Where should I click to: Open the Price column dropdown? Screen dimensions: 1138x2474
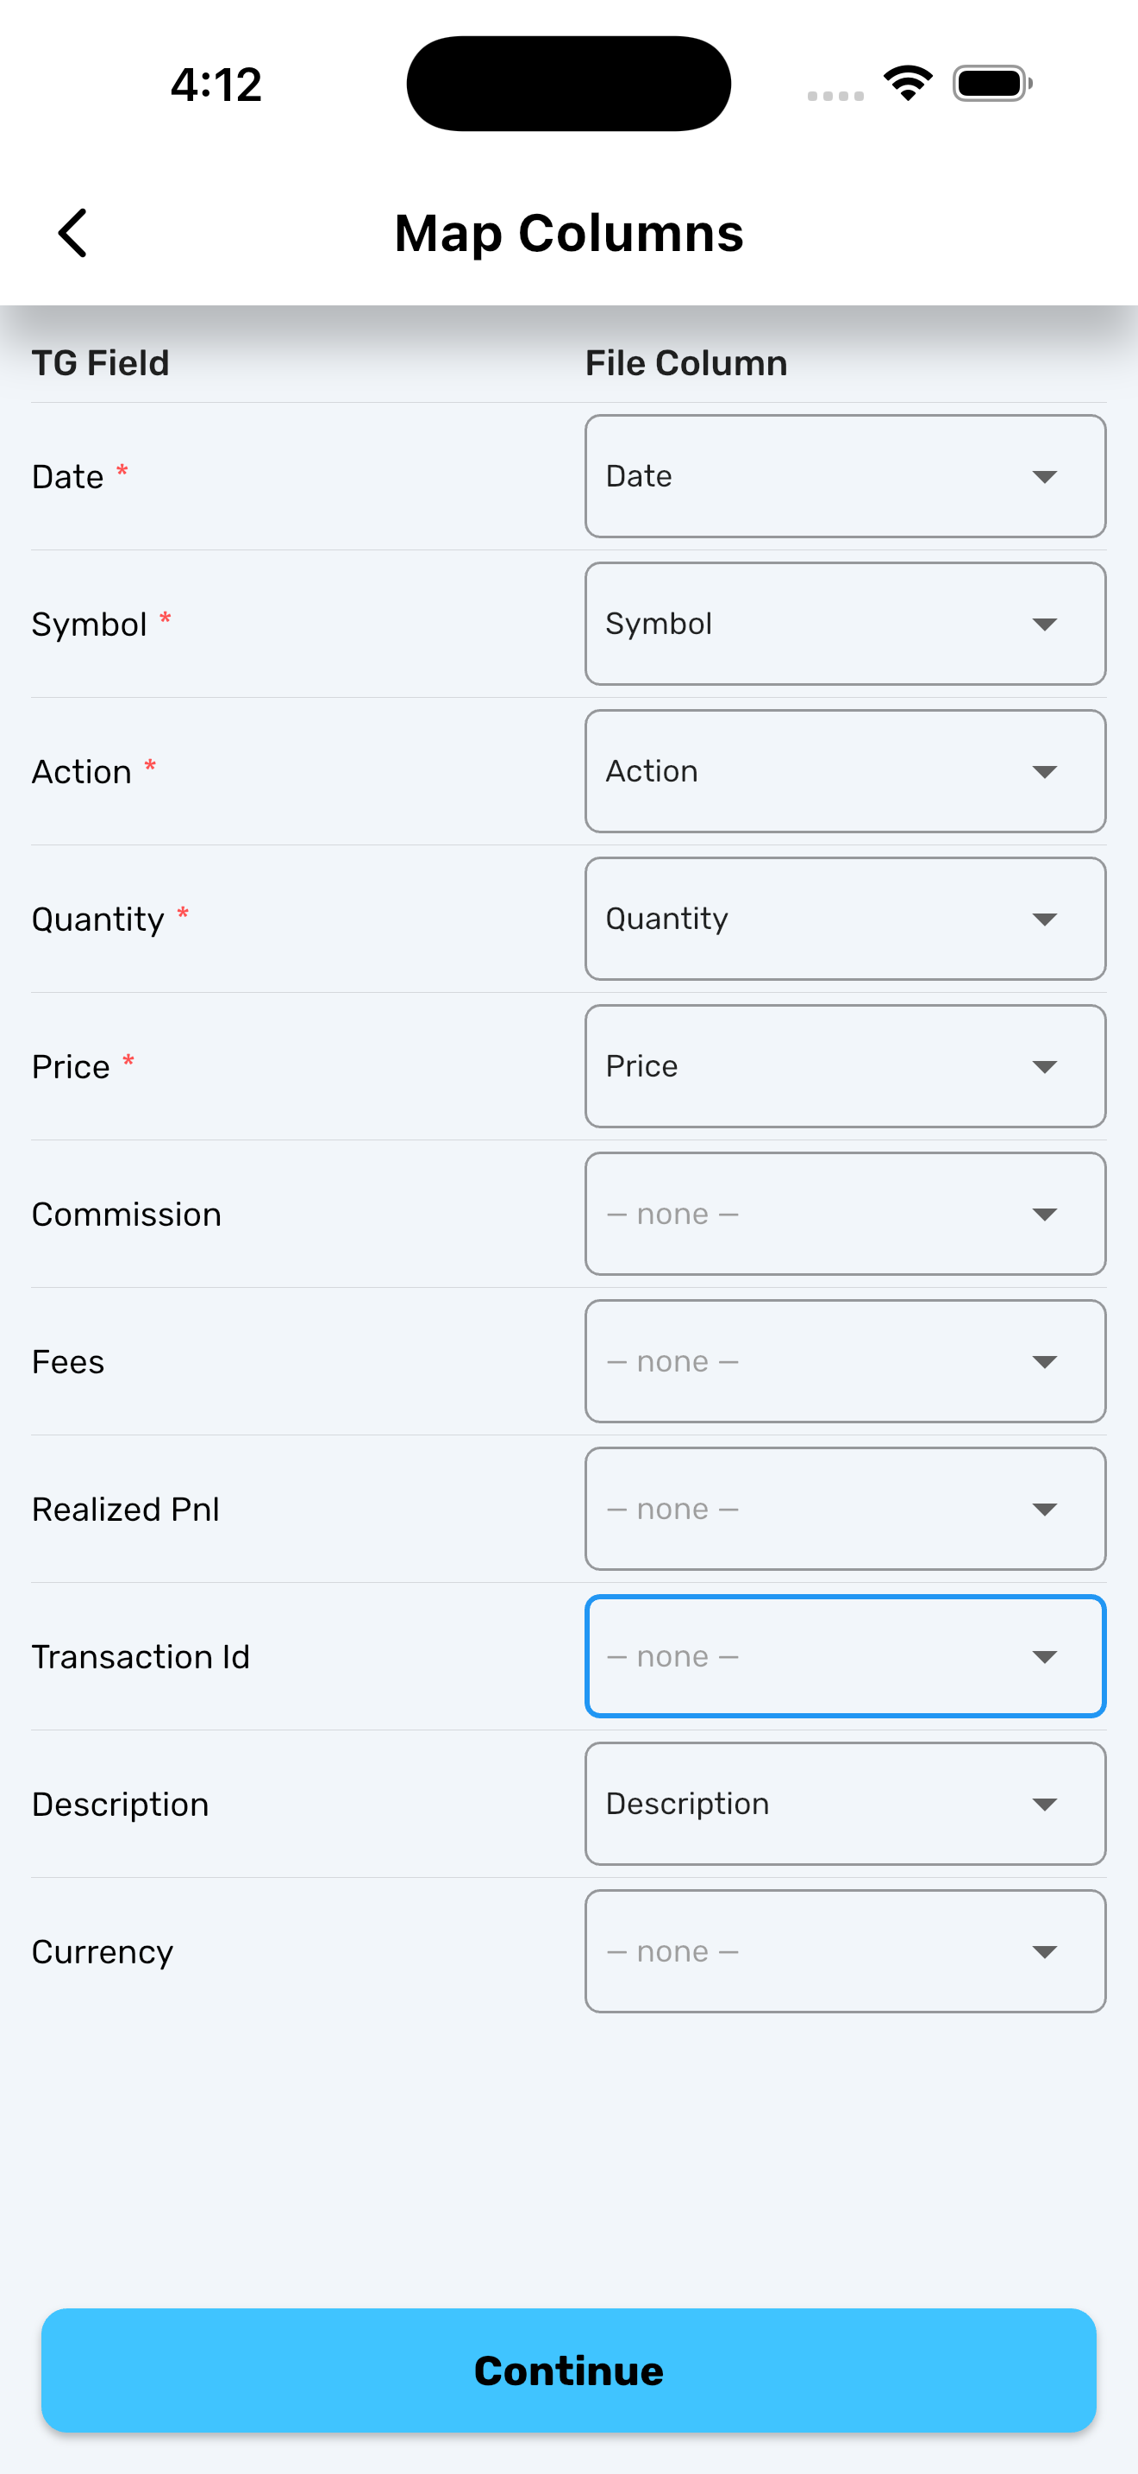point(844,1066)
